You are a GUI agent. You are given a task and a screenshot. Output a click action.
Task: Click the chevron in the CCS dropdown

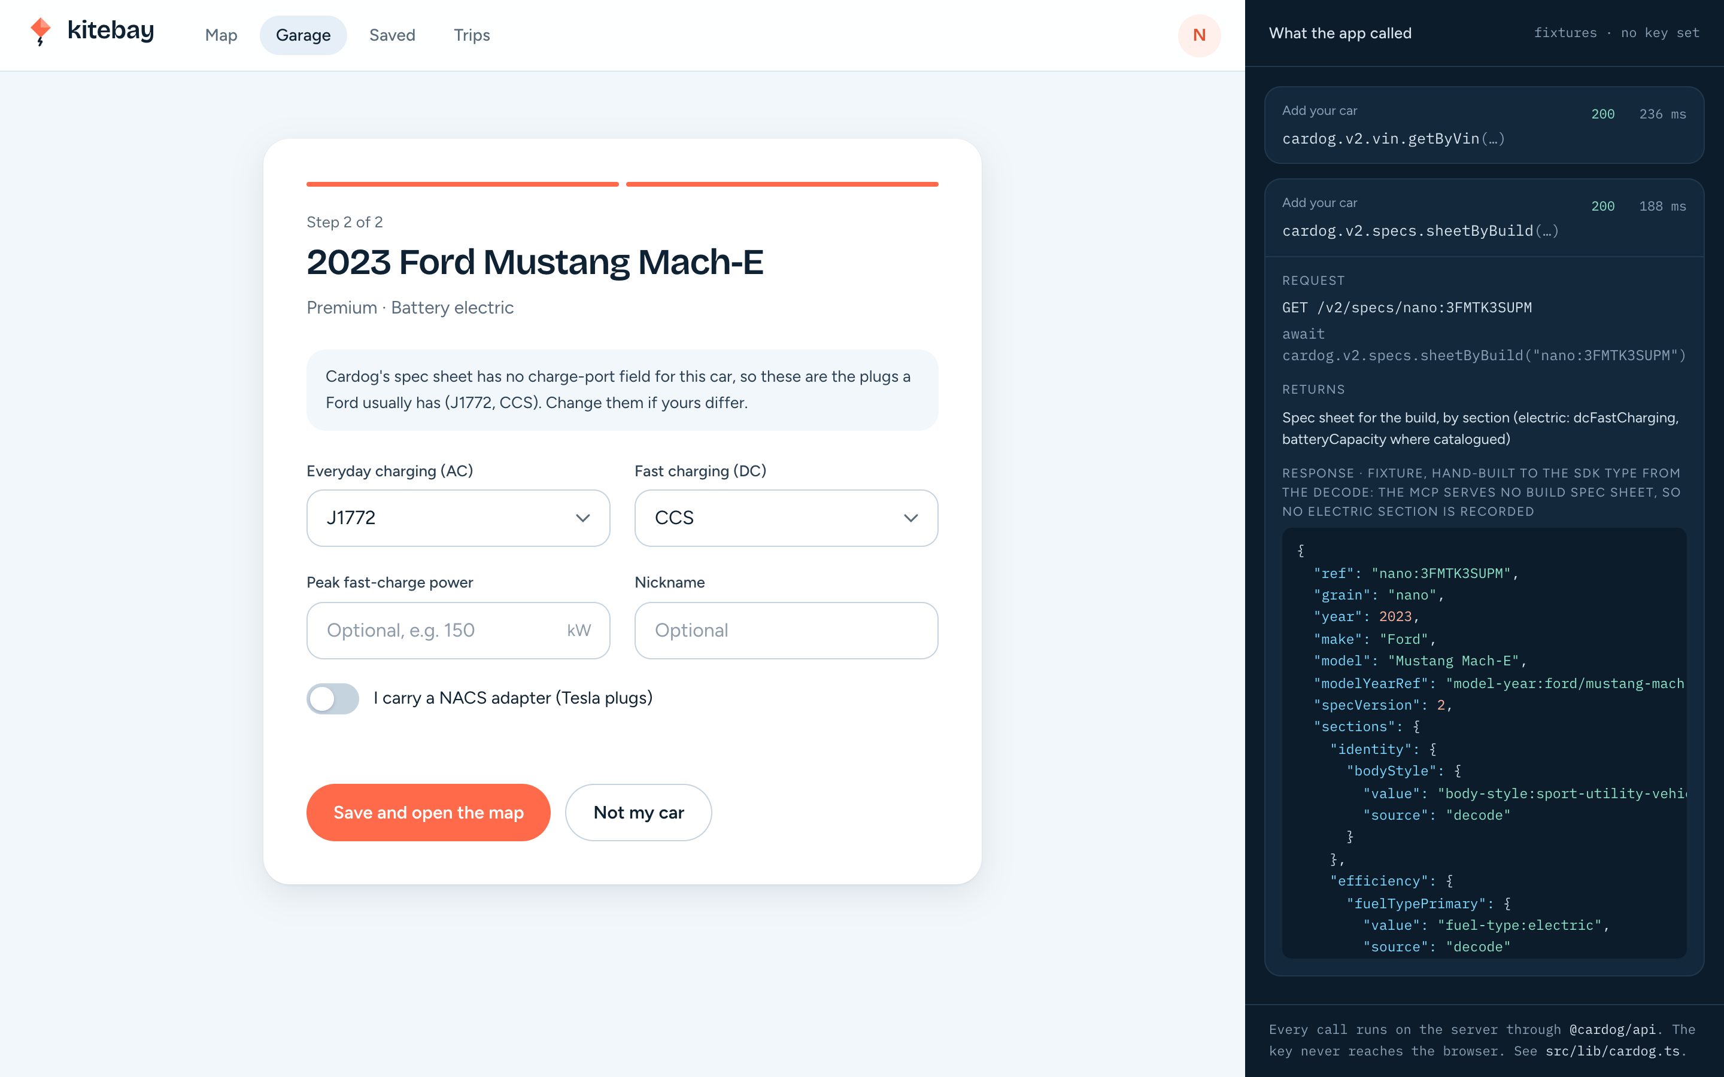tap(910, 518)
